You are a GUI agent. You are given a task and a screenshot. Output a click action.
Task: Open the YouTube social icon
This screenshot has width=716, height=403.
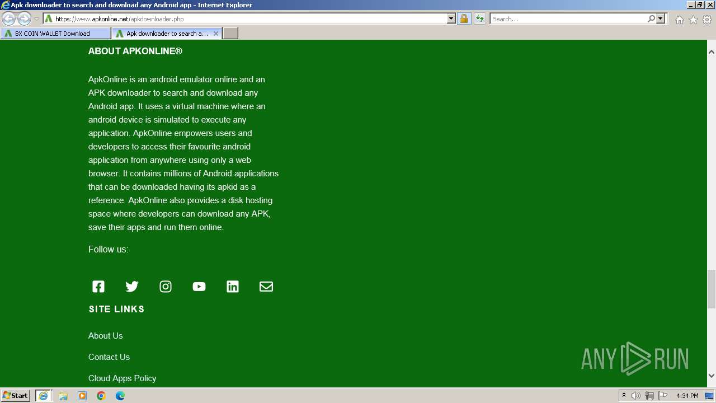click(199, 287)
